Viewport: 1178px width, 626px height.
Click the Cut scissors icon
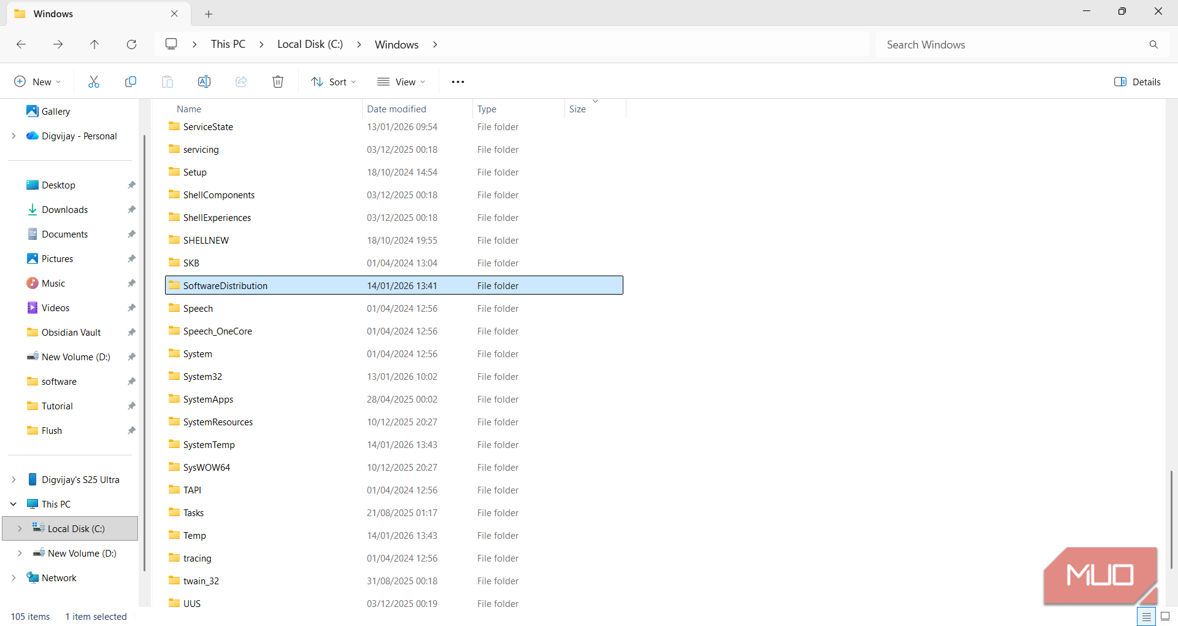point(93,82)
